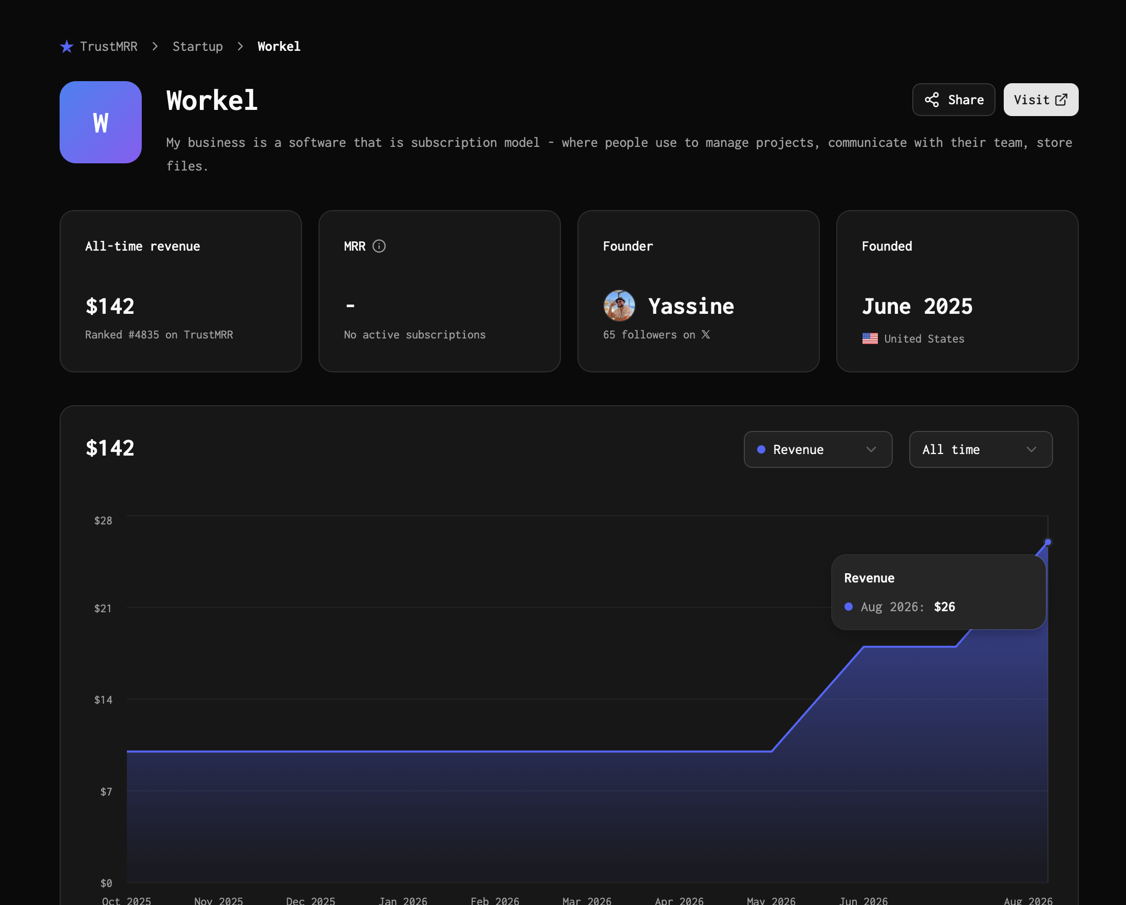Click the Workel breadcrumb item

tap(279, 46)
